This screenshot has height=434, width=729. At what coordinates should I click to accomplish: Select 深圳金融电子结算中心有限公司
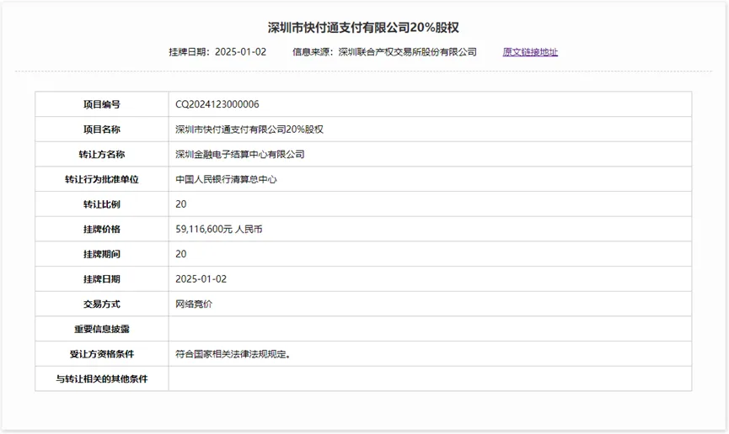coord(240,155)
